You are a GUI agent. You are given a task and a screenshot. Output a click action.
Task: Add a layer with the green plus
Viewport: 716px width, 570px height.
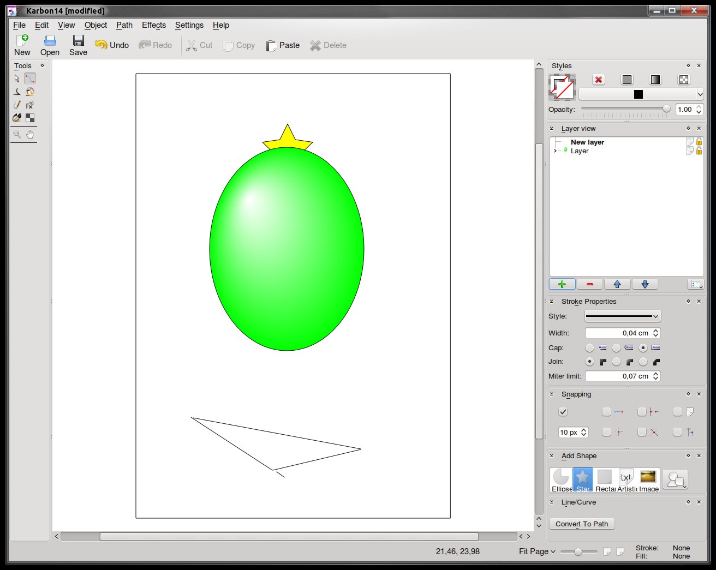pos(562,284)
